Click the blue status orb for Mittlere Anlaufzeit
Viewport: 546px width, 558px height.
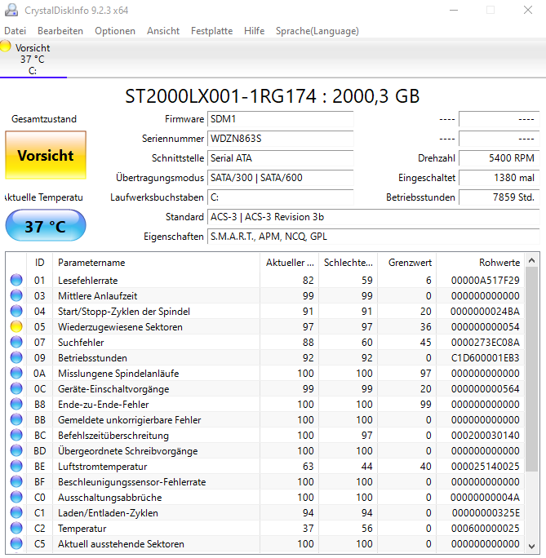tap(16, 295)
